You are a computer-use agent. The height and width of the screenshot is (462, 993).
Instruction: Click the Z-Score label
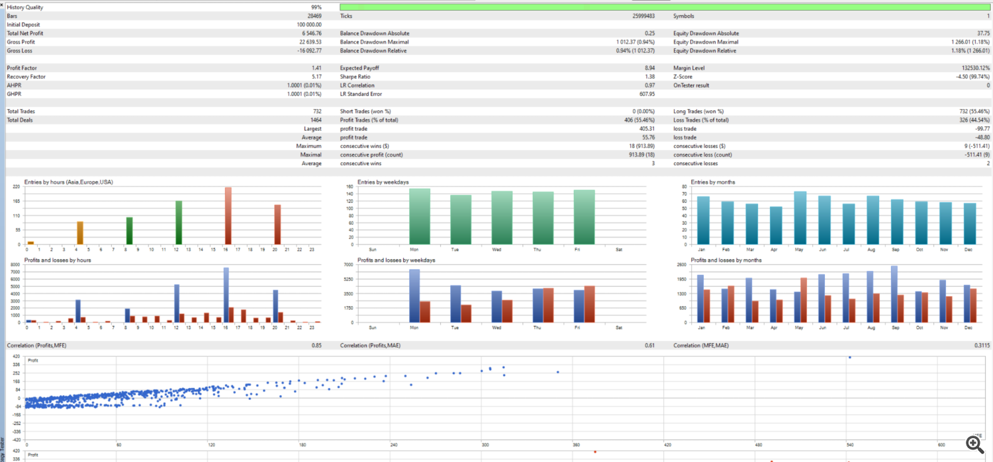[x=683, y=77]
